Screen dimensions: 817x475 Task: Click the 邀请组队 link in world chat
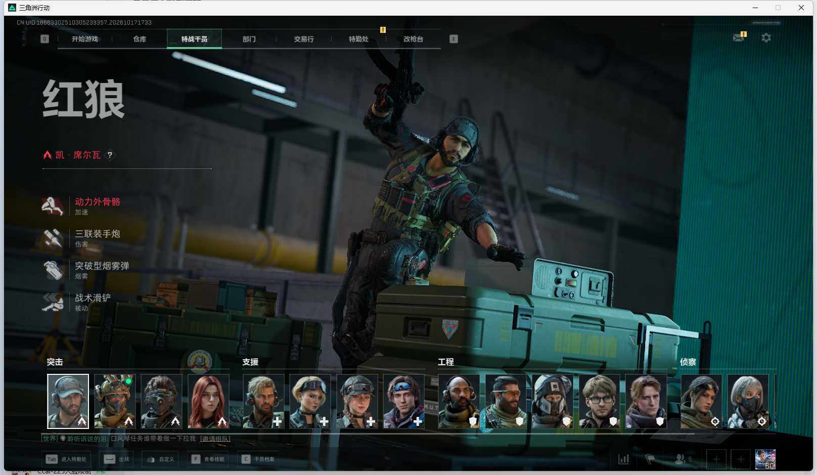(215, 439)
